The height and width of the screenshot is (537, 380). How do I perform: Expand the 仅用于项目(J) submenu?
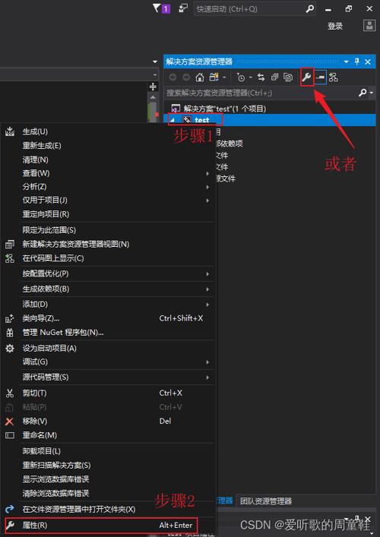click(108, 201)
